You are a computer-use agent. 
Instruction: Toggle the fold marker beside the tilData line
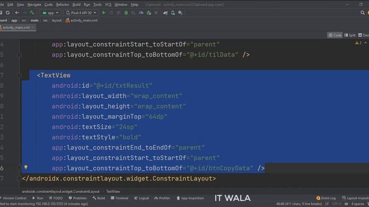click(20, 55)
